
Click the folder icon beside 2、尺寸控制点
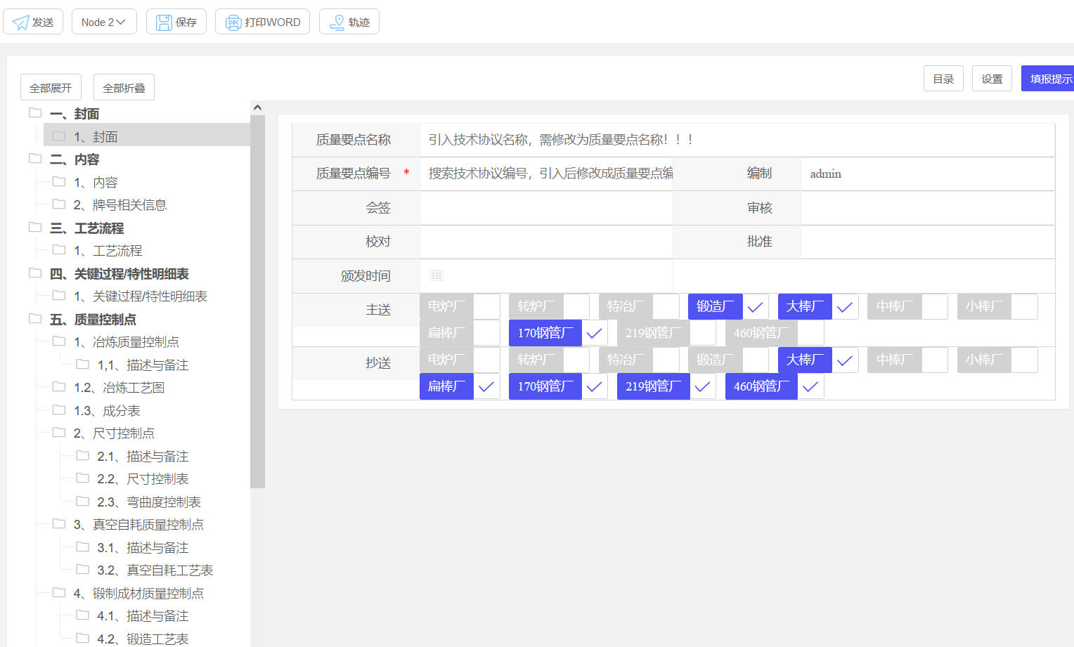(59, 433)
